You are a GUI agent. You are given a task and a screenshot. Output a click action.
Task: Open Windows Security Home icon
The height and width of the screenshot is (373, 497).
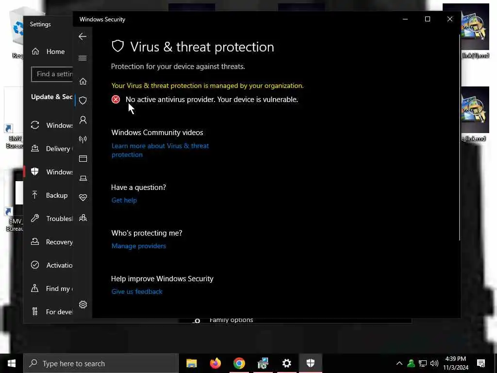tap(83, 82)
